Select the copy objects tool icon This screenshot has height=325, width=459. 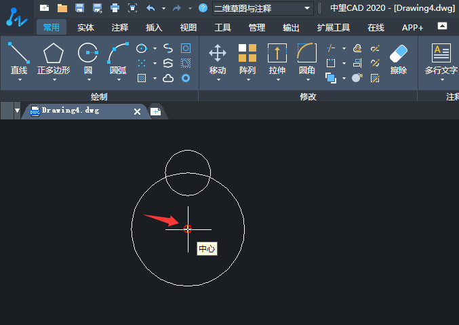(331, 78)
